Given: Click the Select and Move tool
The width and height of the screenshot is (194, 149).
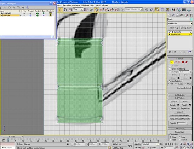Looking at the screenshot, I should (x=61, y=10).
